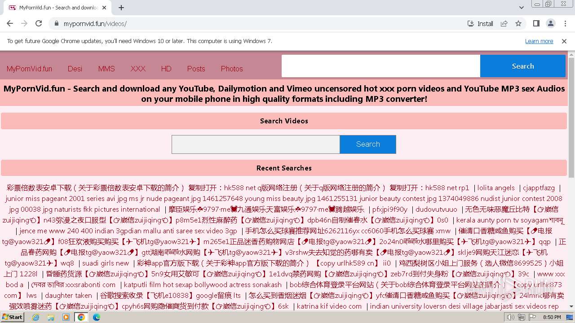Switch to Chrome in the taskbar
Screen dimensions: 575x323
[x=81, y=317]
